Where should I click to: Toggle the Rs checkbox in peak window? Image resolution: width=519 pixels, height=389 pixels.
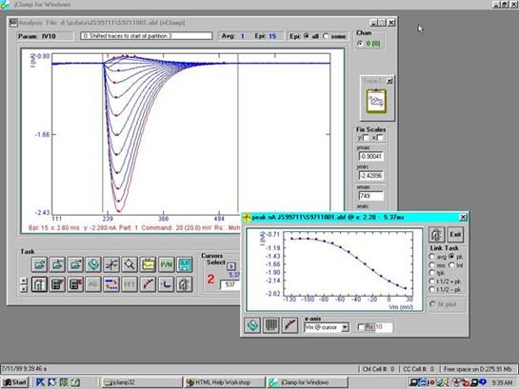[361, 327]
